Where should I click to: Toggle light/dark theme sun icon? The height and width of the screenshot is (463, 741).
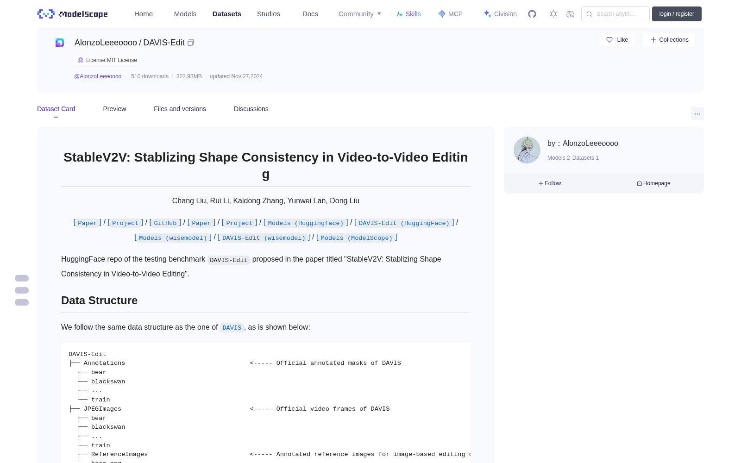(553, 14)
